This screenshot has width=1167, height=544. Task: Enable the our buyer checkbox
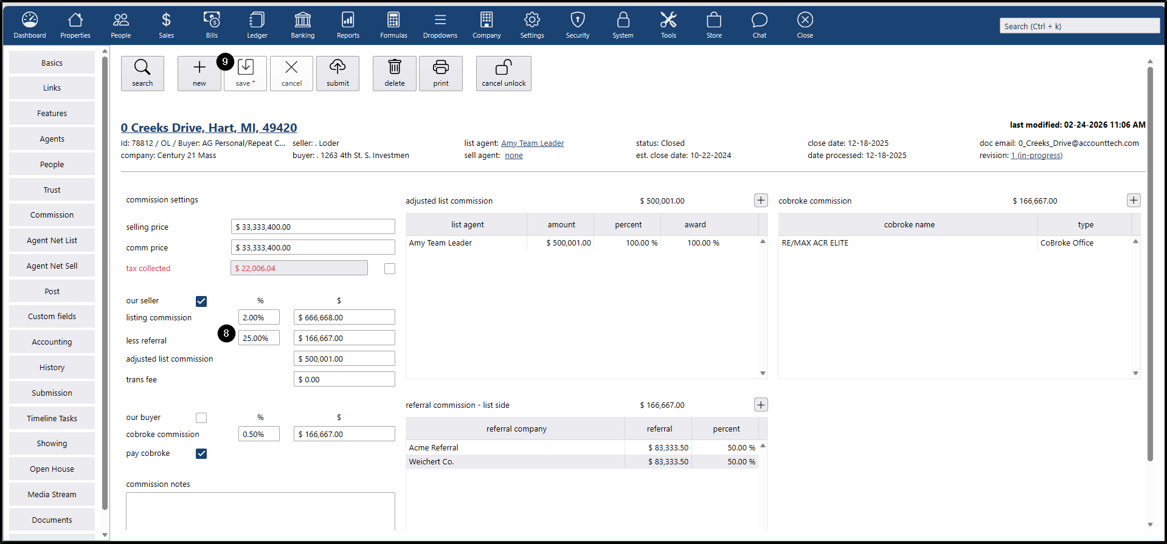(201, 418)
